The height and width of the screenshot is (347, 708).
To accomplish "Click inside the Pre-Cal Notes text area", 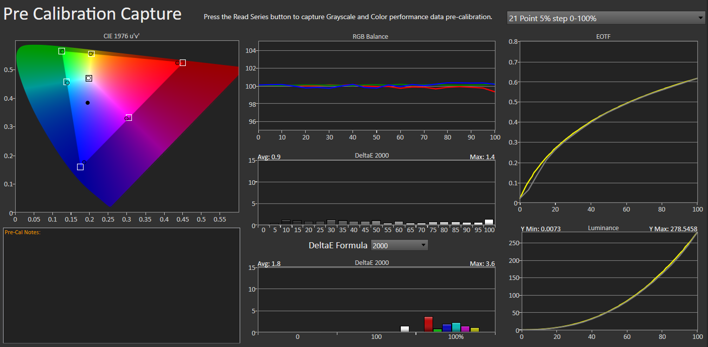I will (121, 287).
